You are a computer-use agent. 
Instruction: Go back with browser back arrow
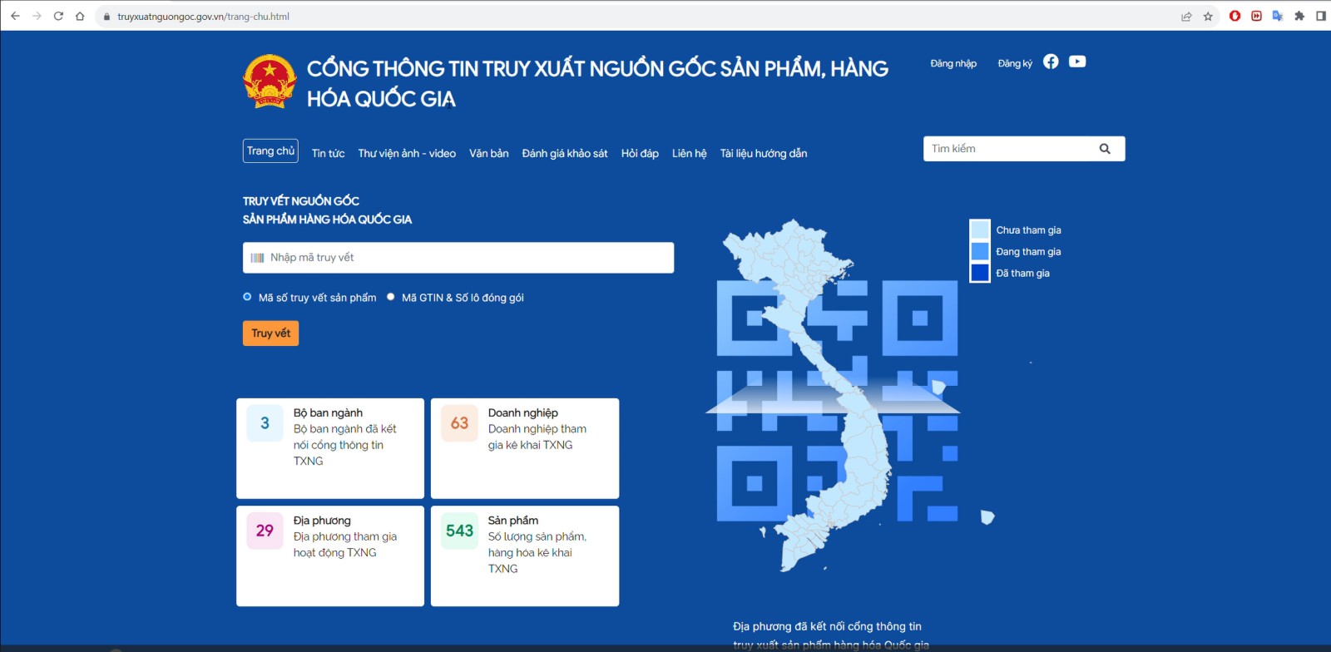[x=15, y=16]
